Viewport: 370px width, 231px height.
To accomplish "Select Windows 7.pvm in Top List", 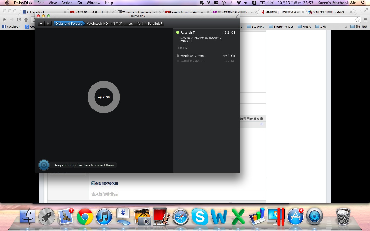I will pos(192,56).
